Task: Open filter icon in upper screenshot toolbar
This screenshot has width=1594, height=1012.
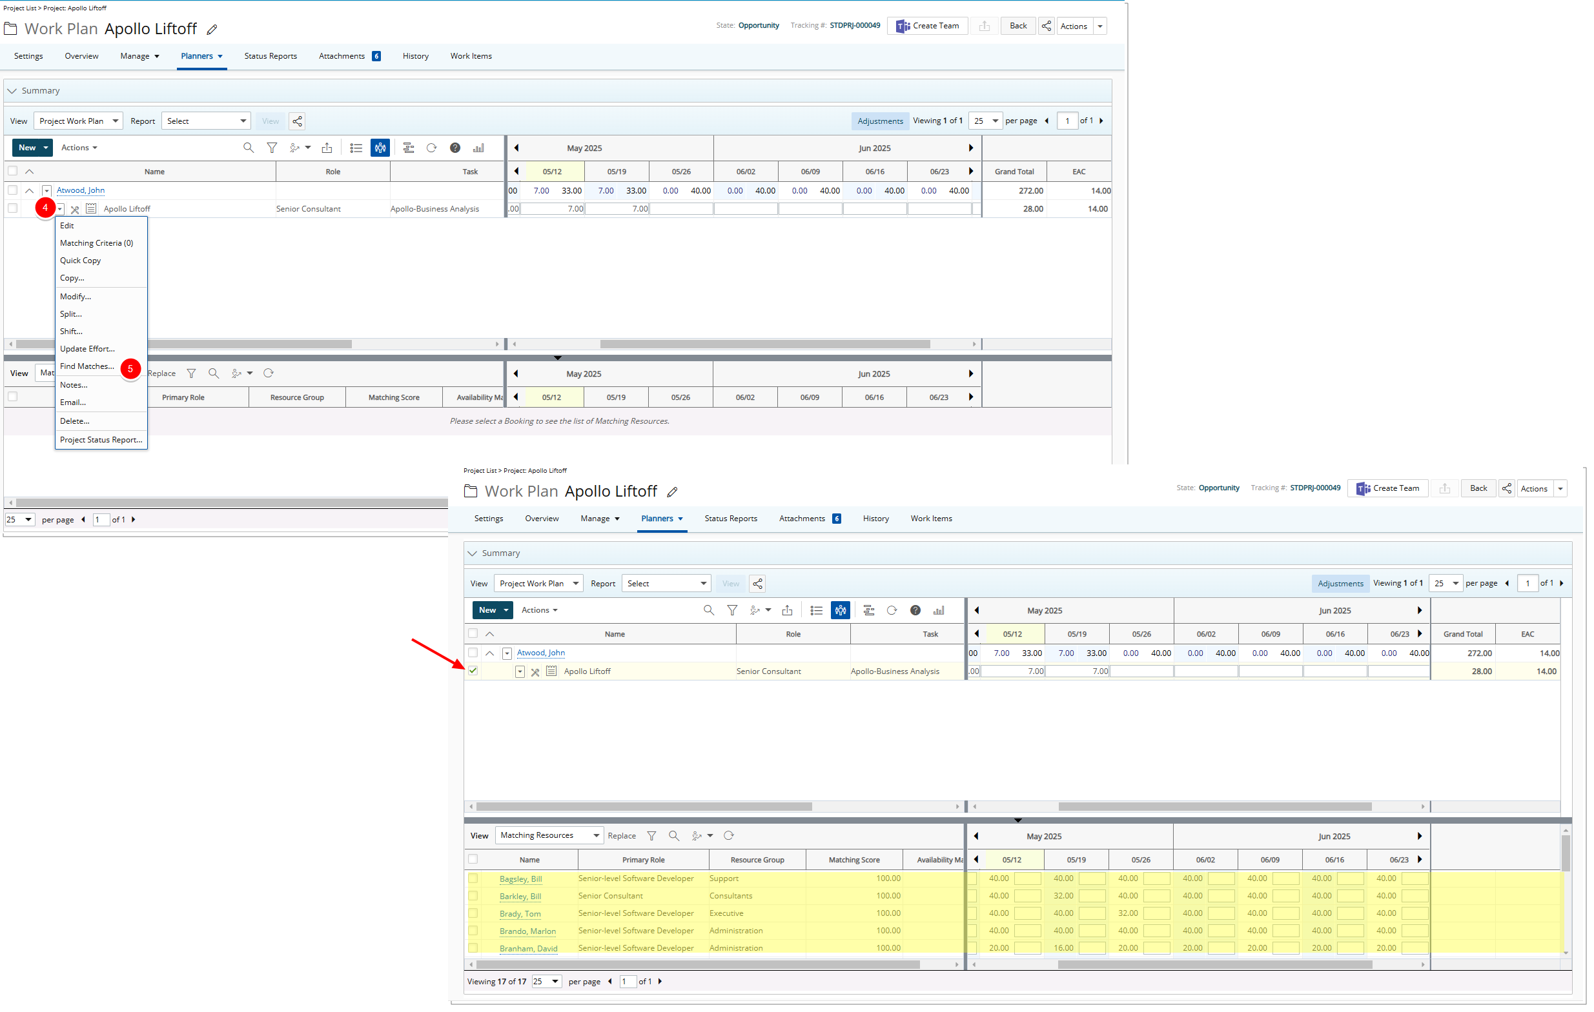Action: coord(272,148)
